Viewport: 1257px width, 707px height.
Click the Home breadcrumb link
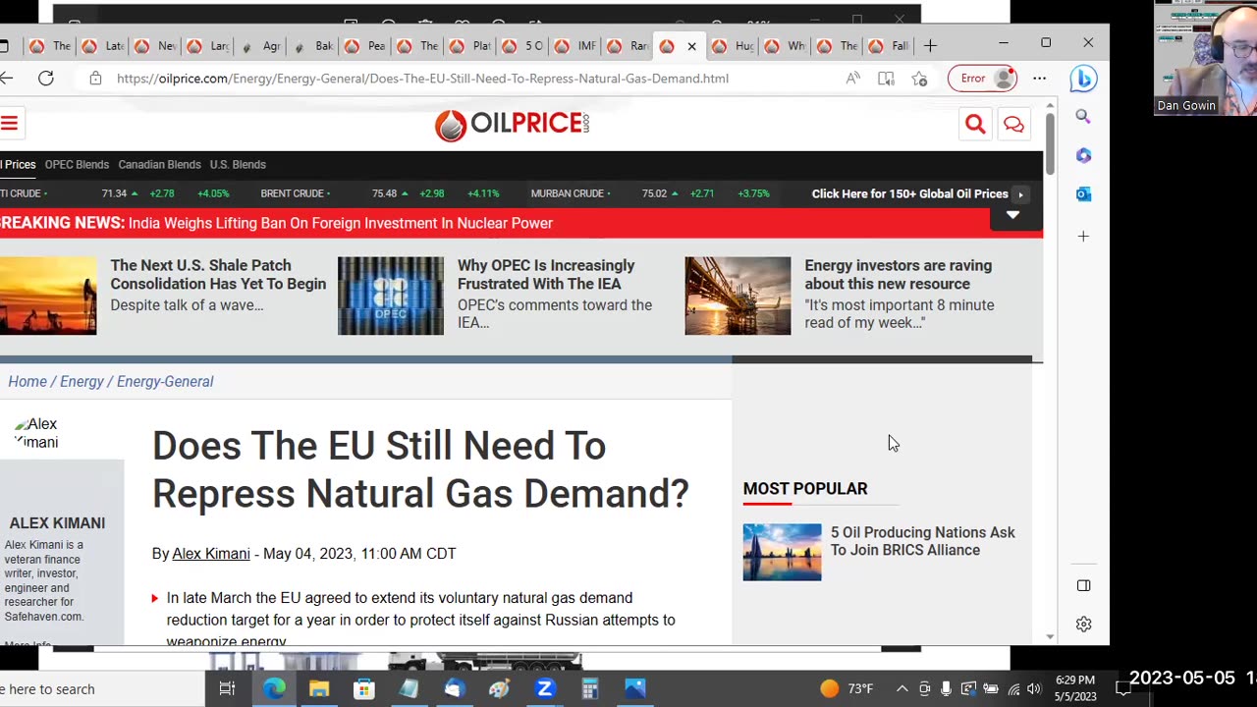click(27, 381)
